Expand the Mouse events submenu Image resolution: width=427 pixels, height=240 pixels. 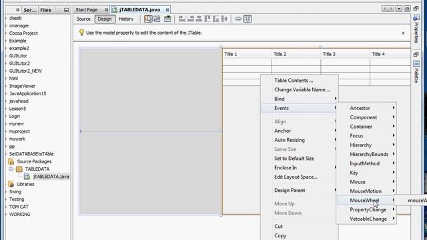click(366, 182)
